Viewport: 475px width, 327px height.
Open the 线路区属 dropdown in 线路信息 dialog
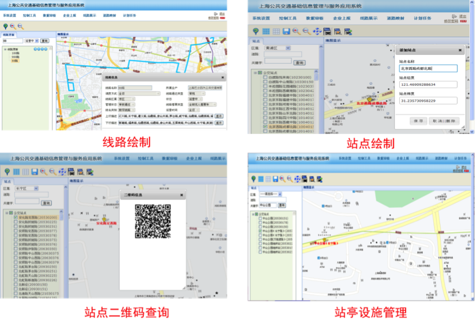pyautogui.click(x=127, y=99)
